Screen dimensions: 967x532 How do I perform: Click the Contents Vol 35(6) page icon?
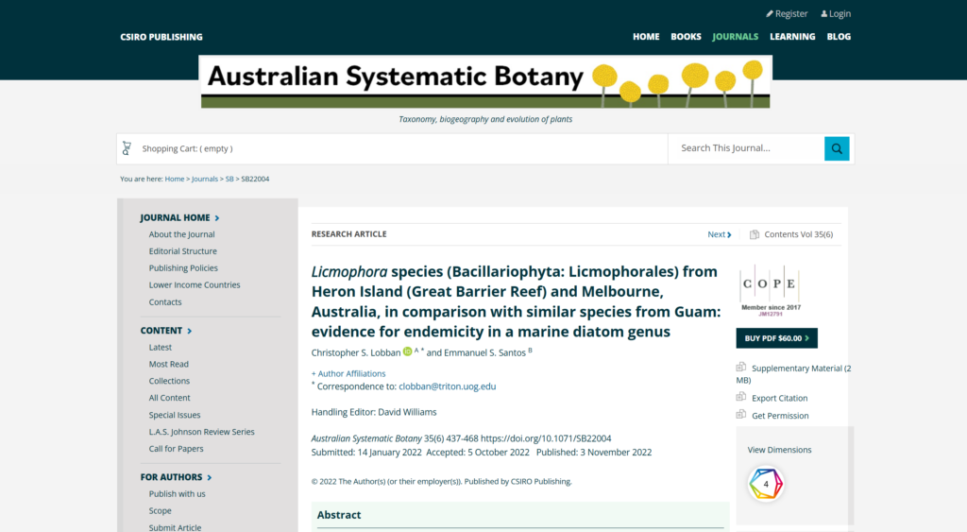click(754, 234)
